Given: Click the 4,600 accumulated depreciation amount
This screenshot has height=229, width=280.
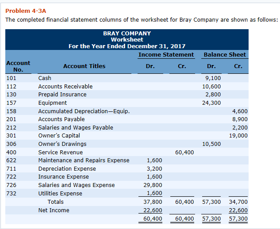Looking at the screenshot, I should click(240, 111).
